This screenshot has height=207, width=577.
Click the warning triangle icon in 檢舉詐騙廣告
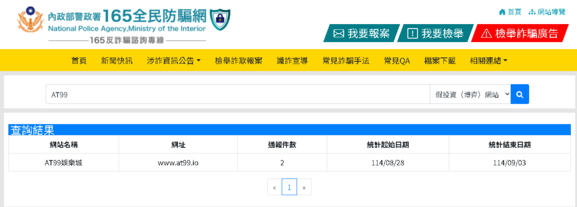click(x=486, y=34)
